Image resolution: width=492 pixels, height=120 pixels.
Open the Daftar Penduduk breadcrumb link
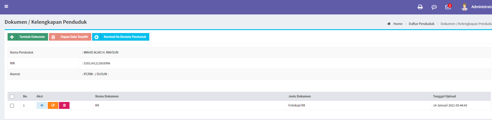pos(421,24)
